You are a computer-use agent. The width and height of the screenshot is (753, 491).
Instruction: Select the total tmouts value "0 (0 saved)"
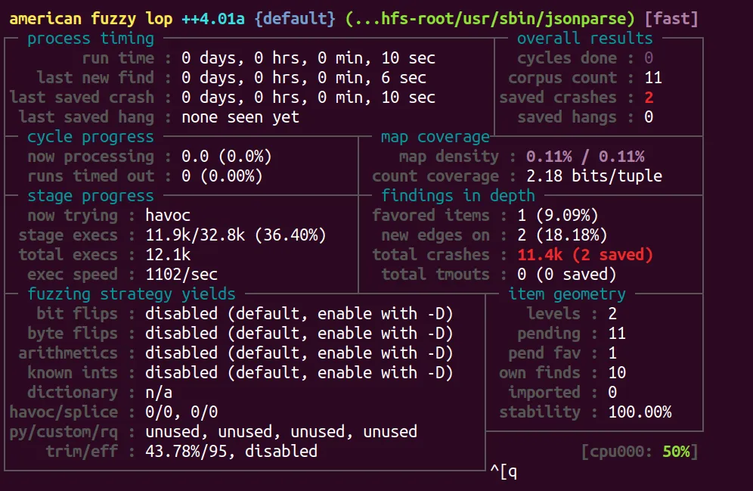coord(567,275)
